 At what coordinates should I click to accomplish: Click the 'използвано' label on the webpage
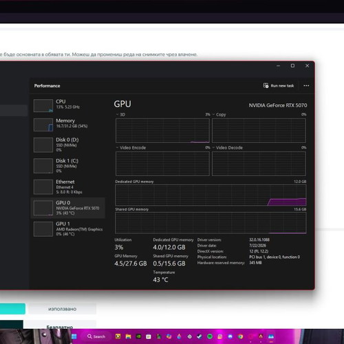(62, 309)
